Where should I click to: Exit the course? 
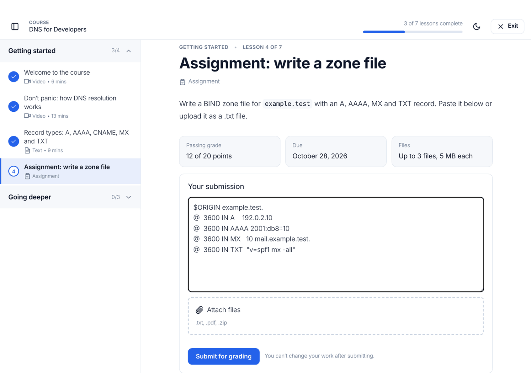tap(507, 26)
